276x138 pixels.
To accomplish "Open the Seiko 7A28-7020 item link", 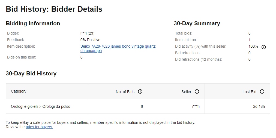I will click(118, 47).
